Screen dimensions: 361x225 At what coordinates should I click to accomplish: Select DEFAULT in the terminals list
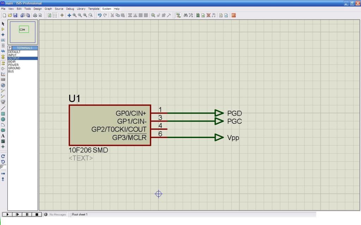23,52
